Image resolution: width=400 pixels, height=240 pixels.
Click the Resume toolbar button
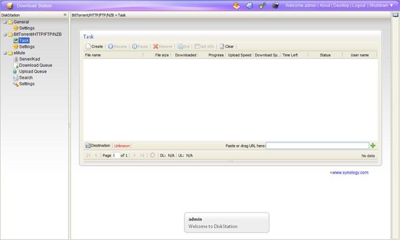[117, 46]
